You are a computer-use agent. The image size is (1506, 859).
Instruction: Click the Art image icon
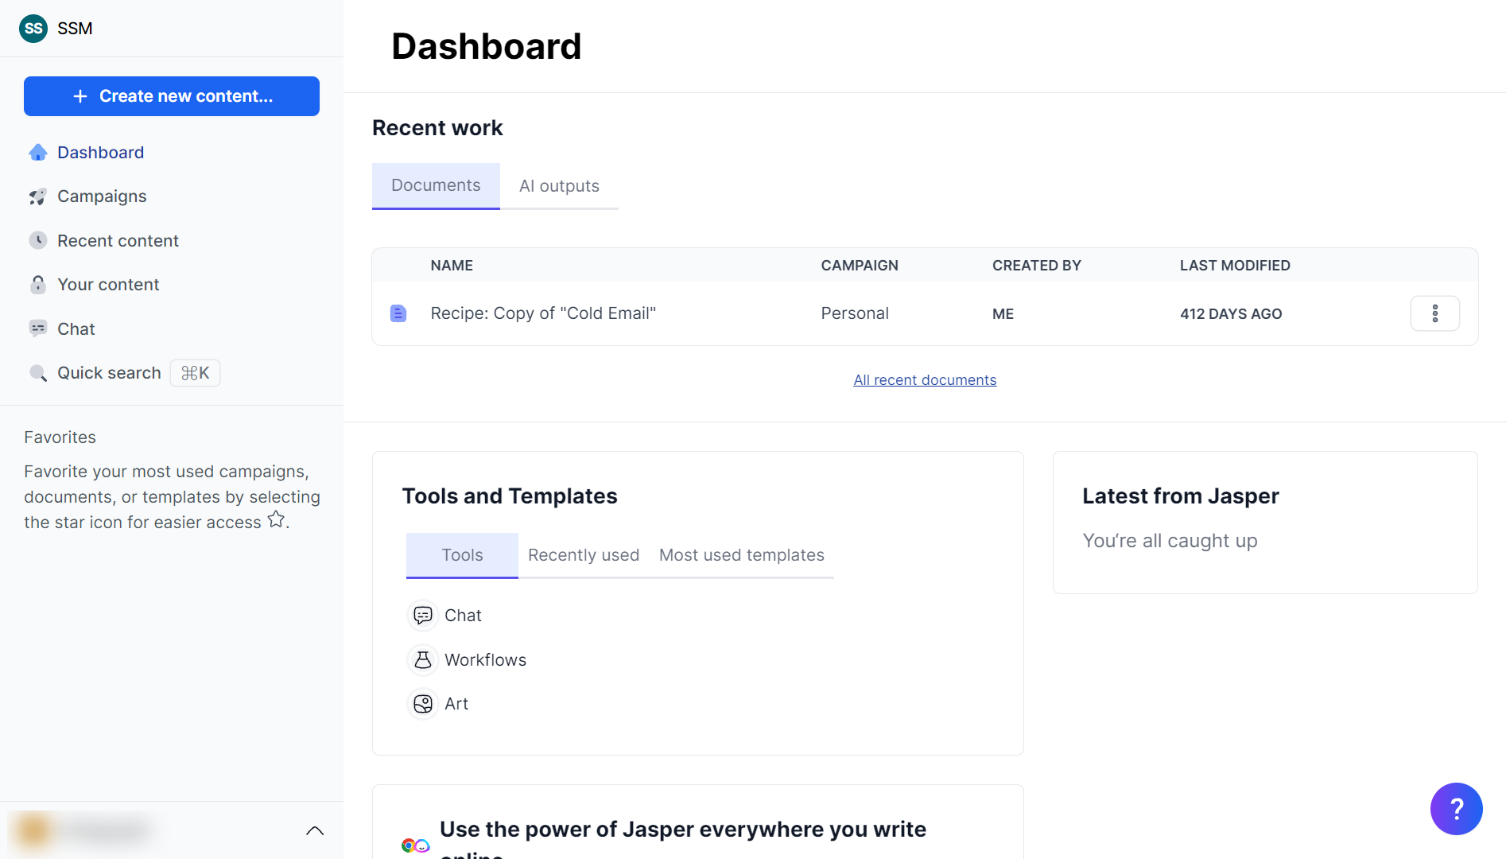click(x=423, y=704)
